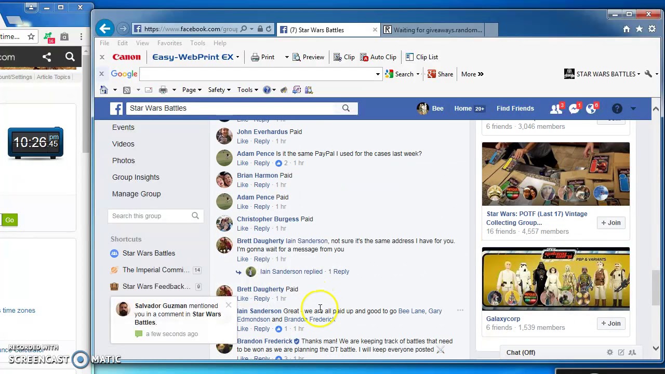Open the Favorites menu
665x374 pixels.
(x=169, y=43)
